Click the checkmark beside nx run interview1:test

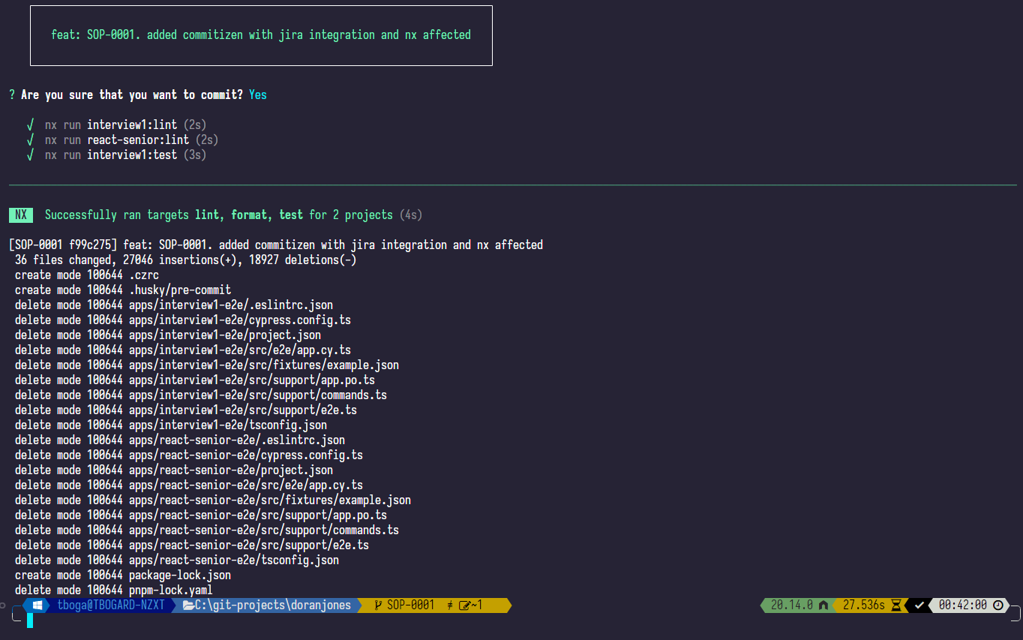[30, 155]
